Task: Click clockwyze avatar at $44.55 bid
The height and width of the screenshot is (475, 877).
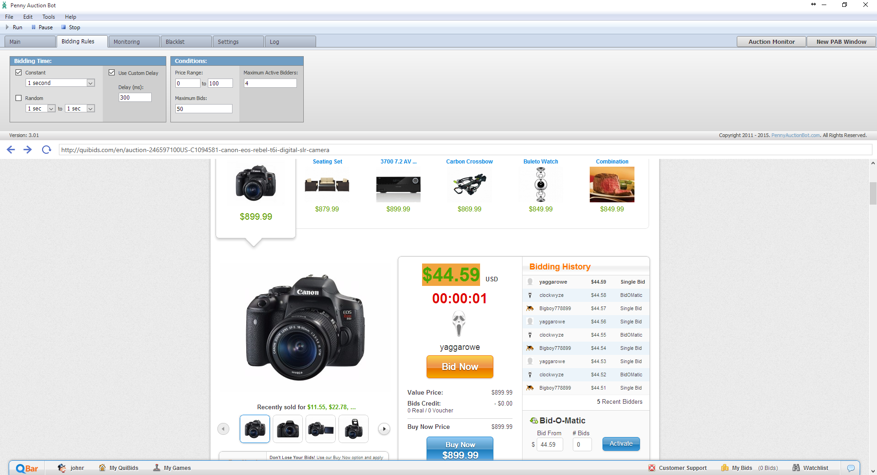Action: tap(530, 335)
